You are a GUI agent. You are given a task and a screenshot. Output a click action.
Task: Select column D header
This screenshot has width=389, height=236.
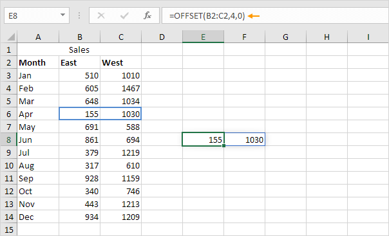[x=162, y=37]
